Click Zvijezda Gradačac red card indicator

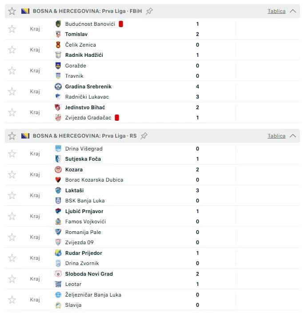[117, 118]
